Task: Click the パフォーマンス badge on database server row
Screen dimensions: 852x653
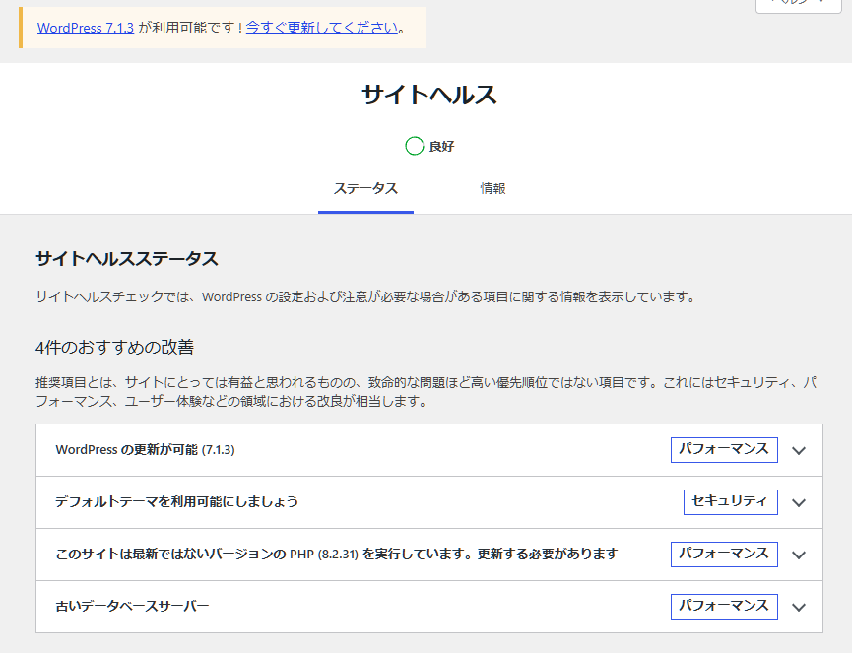Action: tap(724, 607)
